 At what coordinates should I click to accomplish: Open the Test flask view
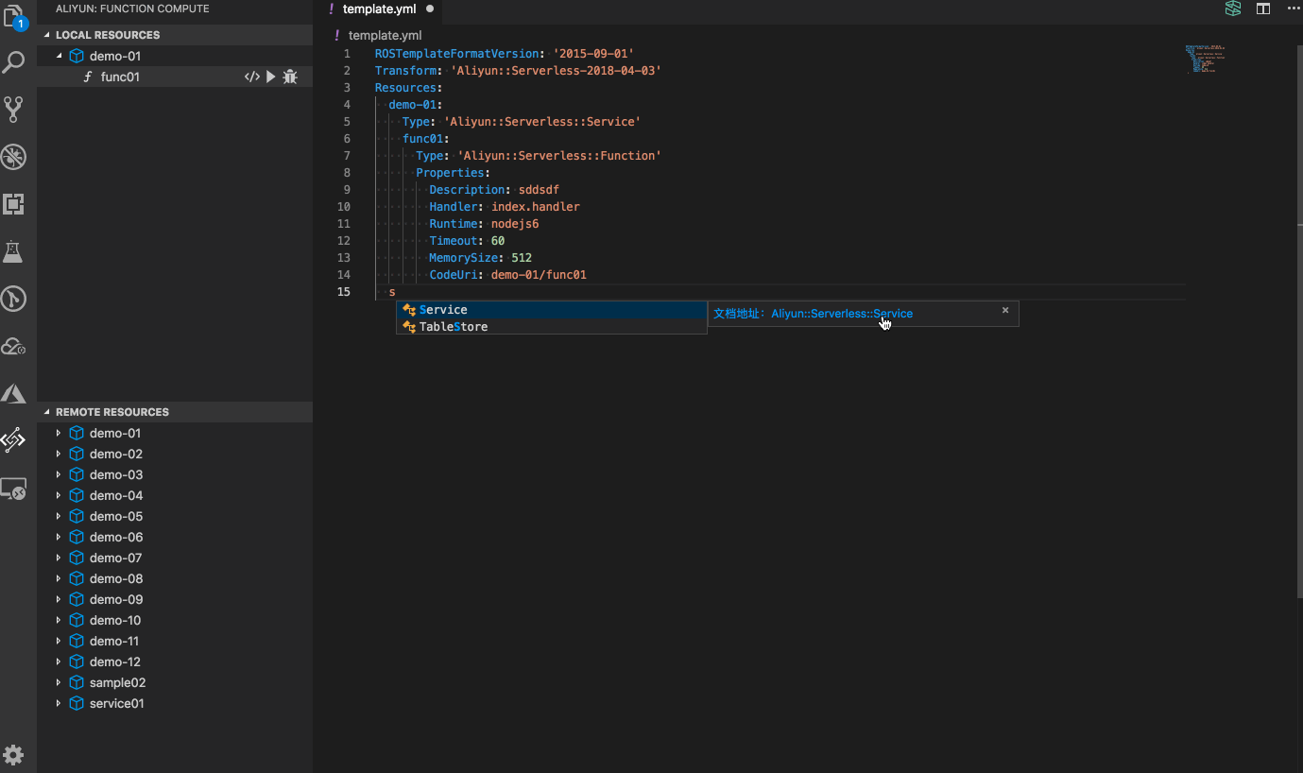(x=13, y=251)
